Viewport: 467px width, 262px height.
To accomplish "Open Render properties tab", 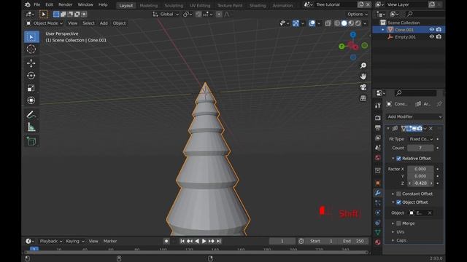I will [x=378, y=118].
